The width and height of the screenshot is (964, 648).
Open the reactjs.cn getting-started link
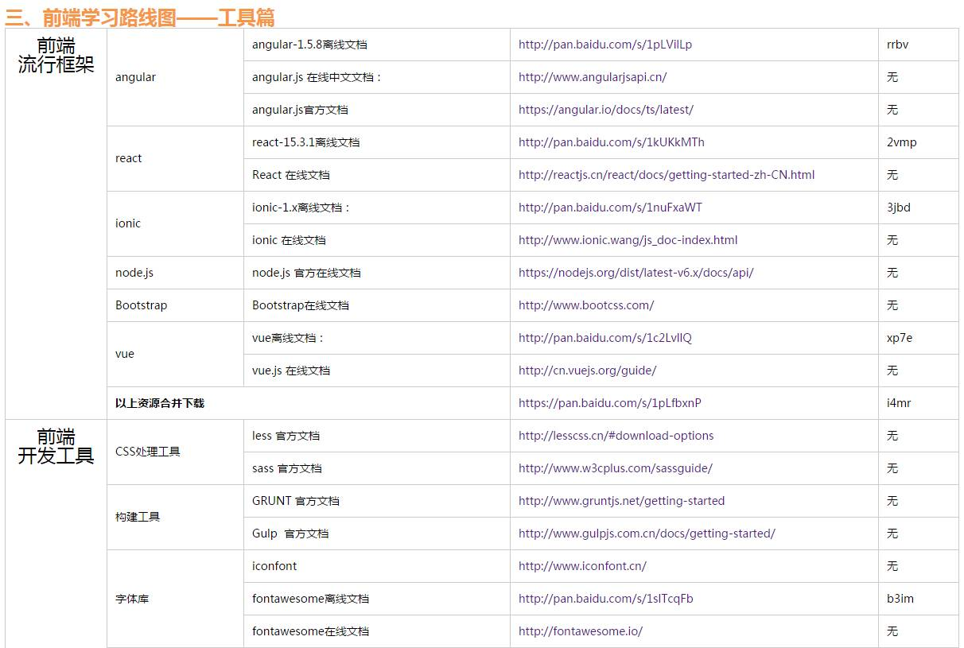pos(667,175)
